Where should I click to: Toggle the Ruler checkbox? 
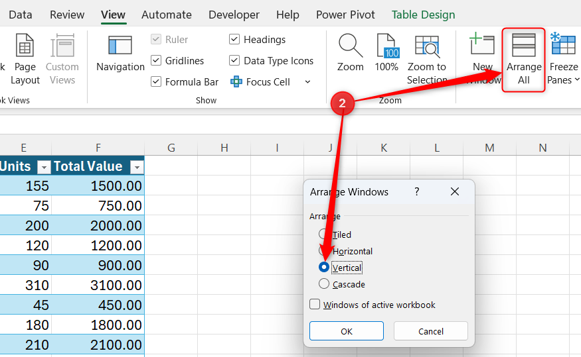(x=156, y=39)
